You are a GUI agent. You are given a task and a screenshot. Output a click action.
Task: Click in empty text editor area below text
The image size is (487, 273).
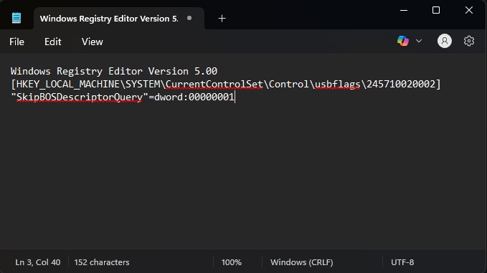(243, 177)
